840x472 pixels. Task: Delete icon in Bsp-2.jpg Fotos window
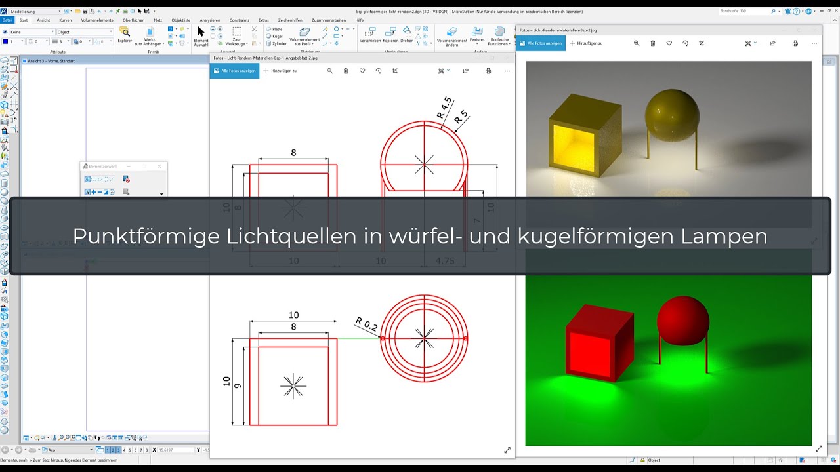click(x=653, y=43)
